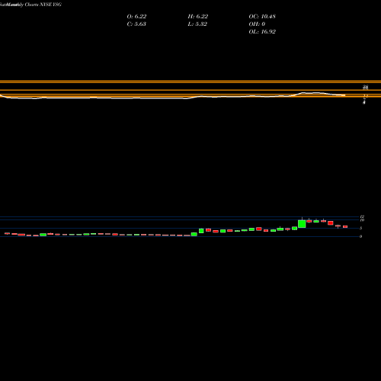Screen dimensions: 381x381
Task: Click the Charts NYSE YSG title
Action: [x=43, y=5]
